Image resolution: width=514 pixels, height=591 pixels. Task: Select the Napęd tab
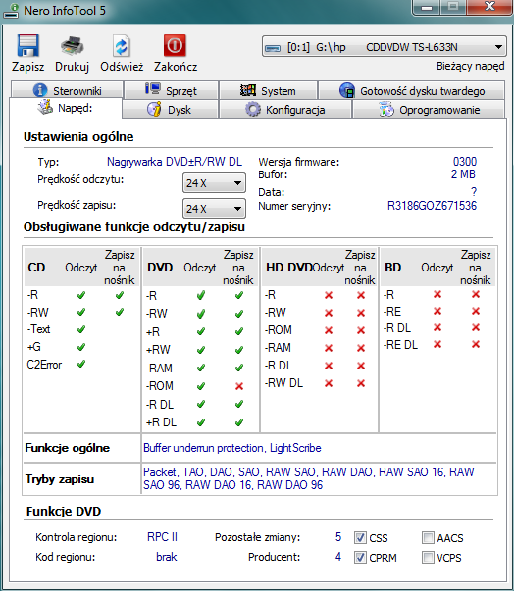(66, 108)
